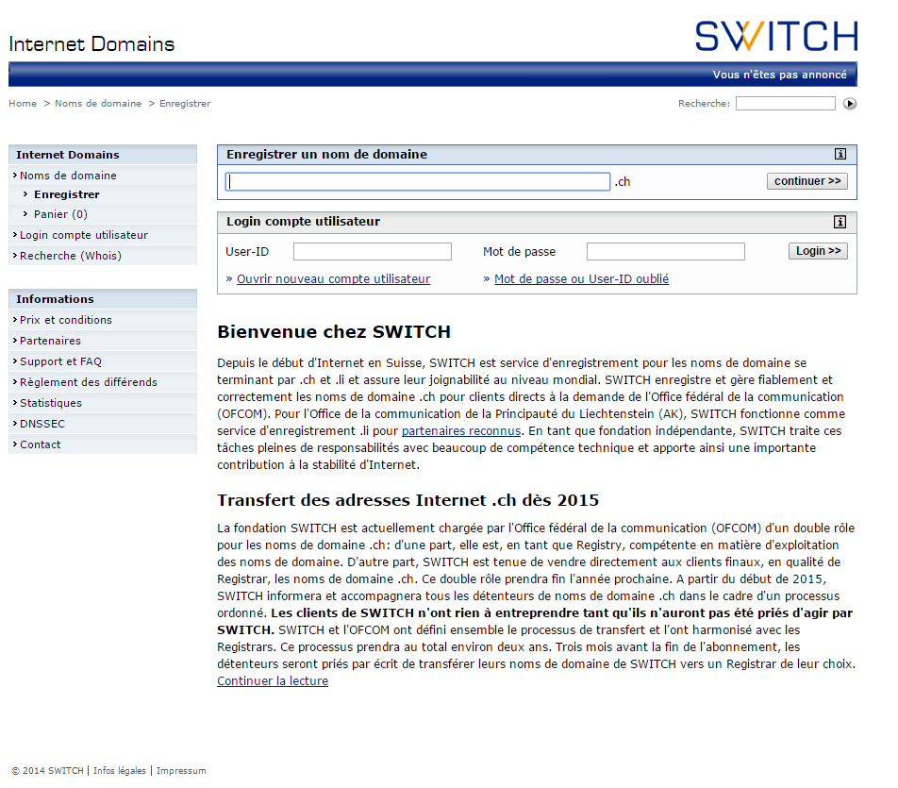898x788 pixels.
Task: Open info icon for Login compte utilisateur
Action: point(840,222)
